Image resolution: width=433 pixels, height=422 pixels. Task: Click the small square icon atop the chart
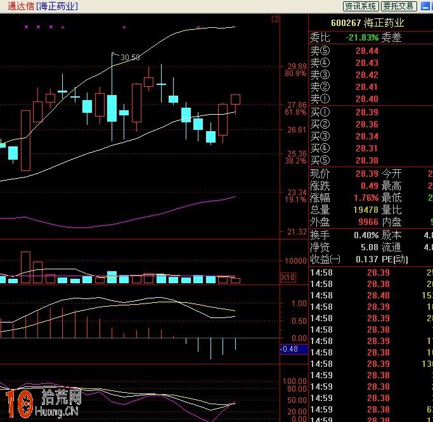(x=275, y=19)
